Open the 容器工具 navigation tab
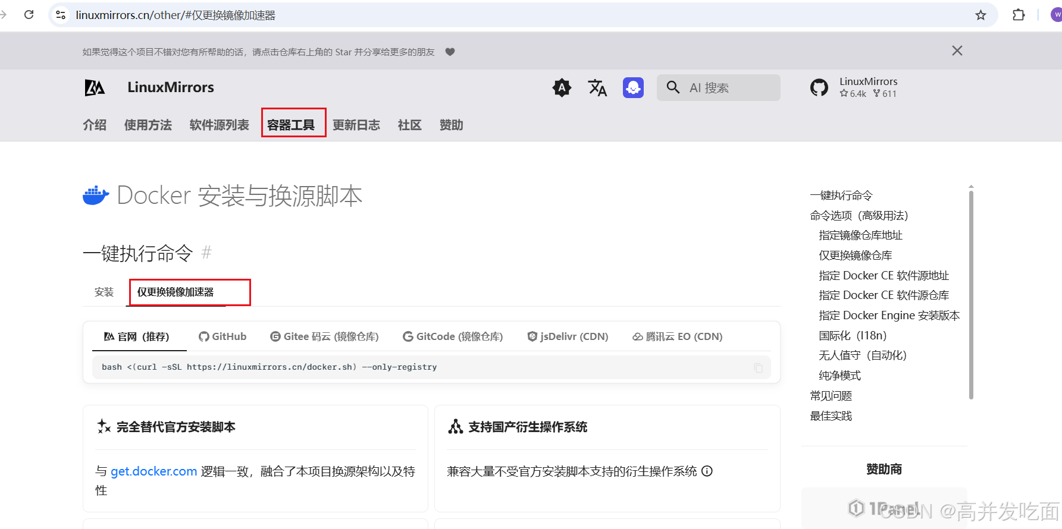1062x529 pixels. pos(291,125)
